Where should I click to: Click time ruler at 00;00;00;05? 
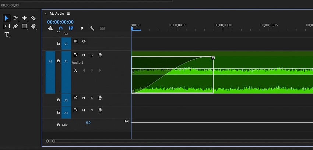click(x=177, y=25)
